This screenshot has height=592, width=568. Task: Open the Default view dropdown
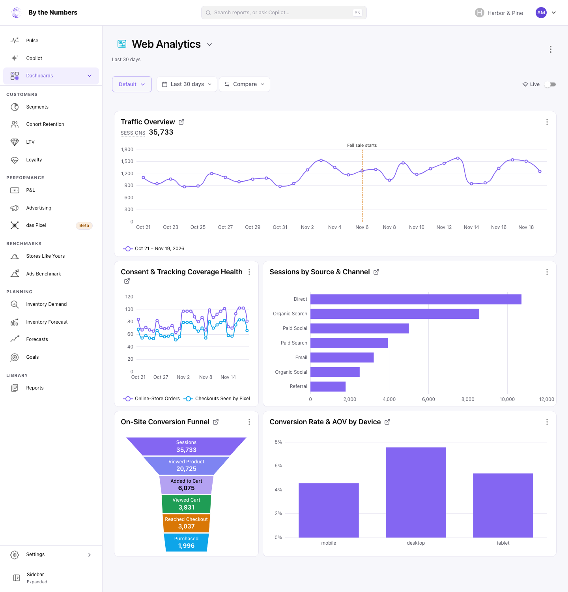coord(132,84)
